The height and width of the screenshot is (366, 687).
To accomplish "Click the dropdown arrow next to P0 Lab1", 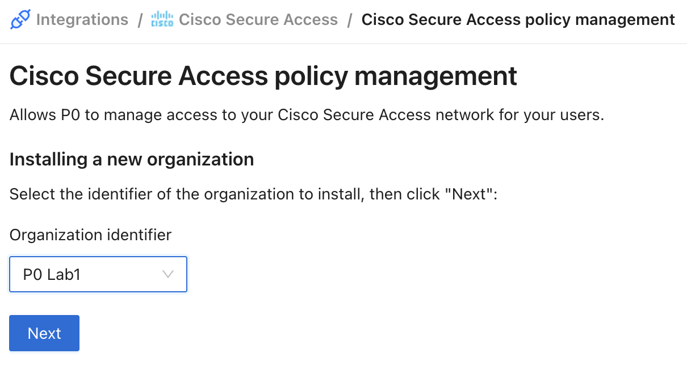I will [167, 274].
